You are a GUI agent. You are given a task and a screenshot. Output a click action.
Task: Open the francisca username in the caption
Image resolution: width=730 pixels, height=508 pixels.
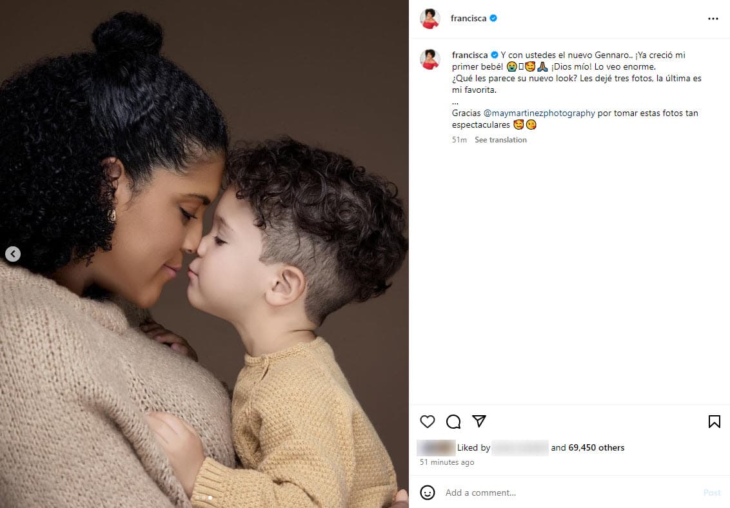469,55
